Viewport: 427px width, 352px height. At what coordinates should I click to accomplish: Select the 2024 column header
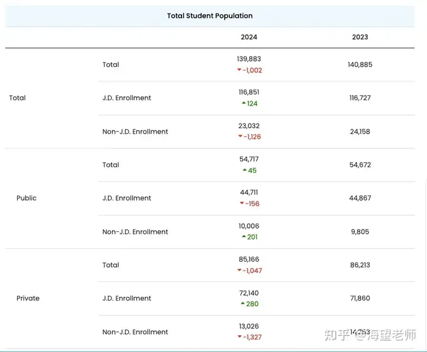(249, 37)
